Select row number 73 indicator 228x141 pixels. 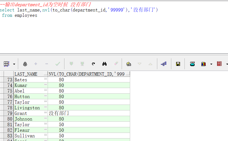coord(9,80)
